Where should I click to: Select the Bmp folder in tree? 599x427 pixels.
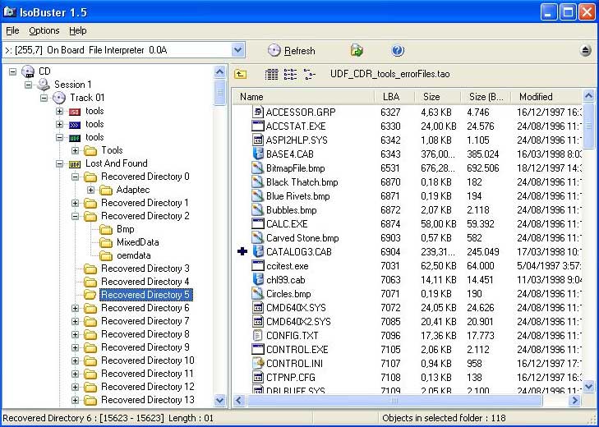(x=125, y=229)
